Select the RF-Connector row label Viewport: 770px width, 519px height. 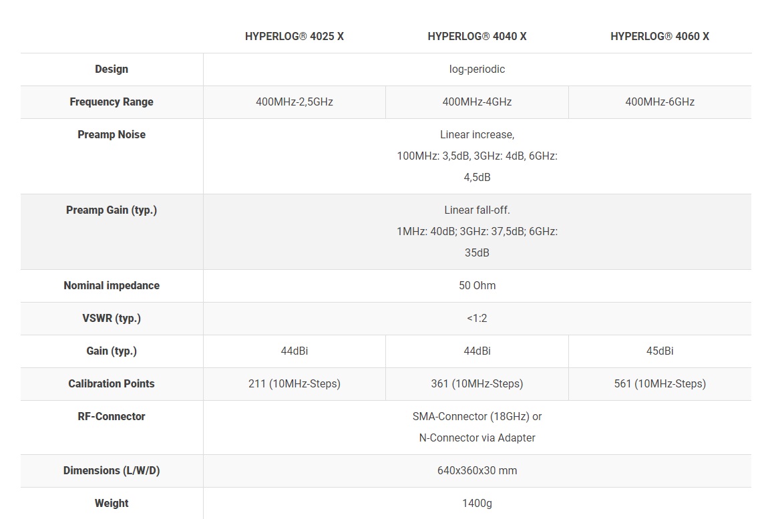pyautogui.click(x=112, y=416)
